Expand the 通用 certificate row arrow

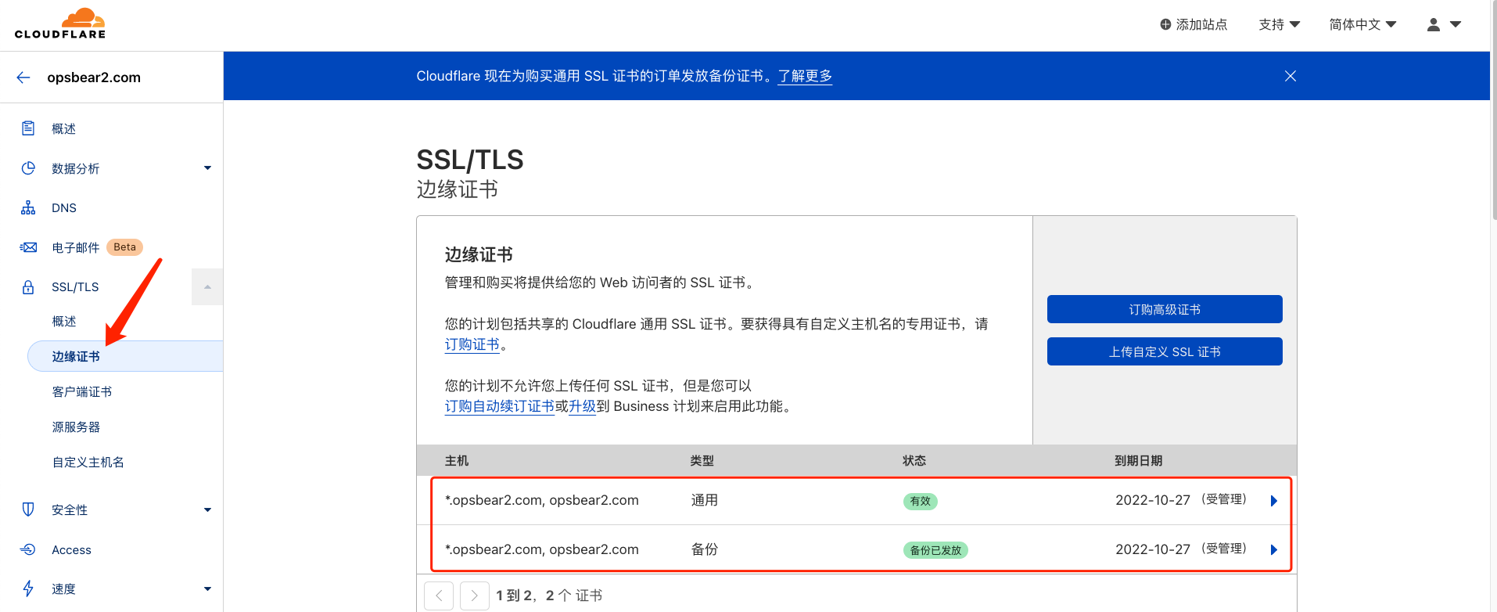(1274, 501)
